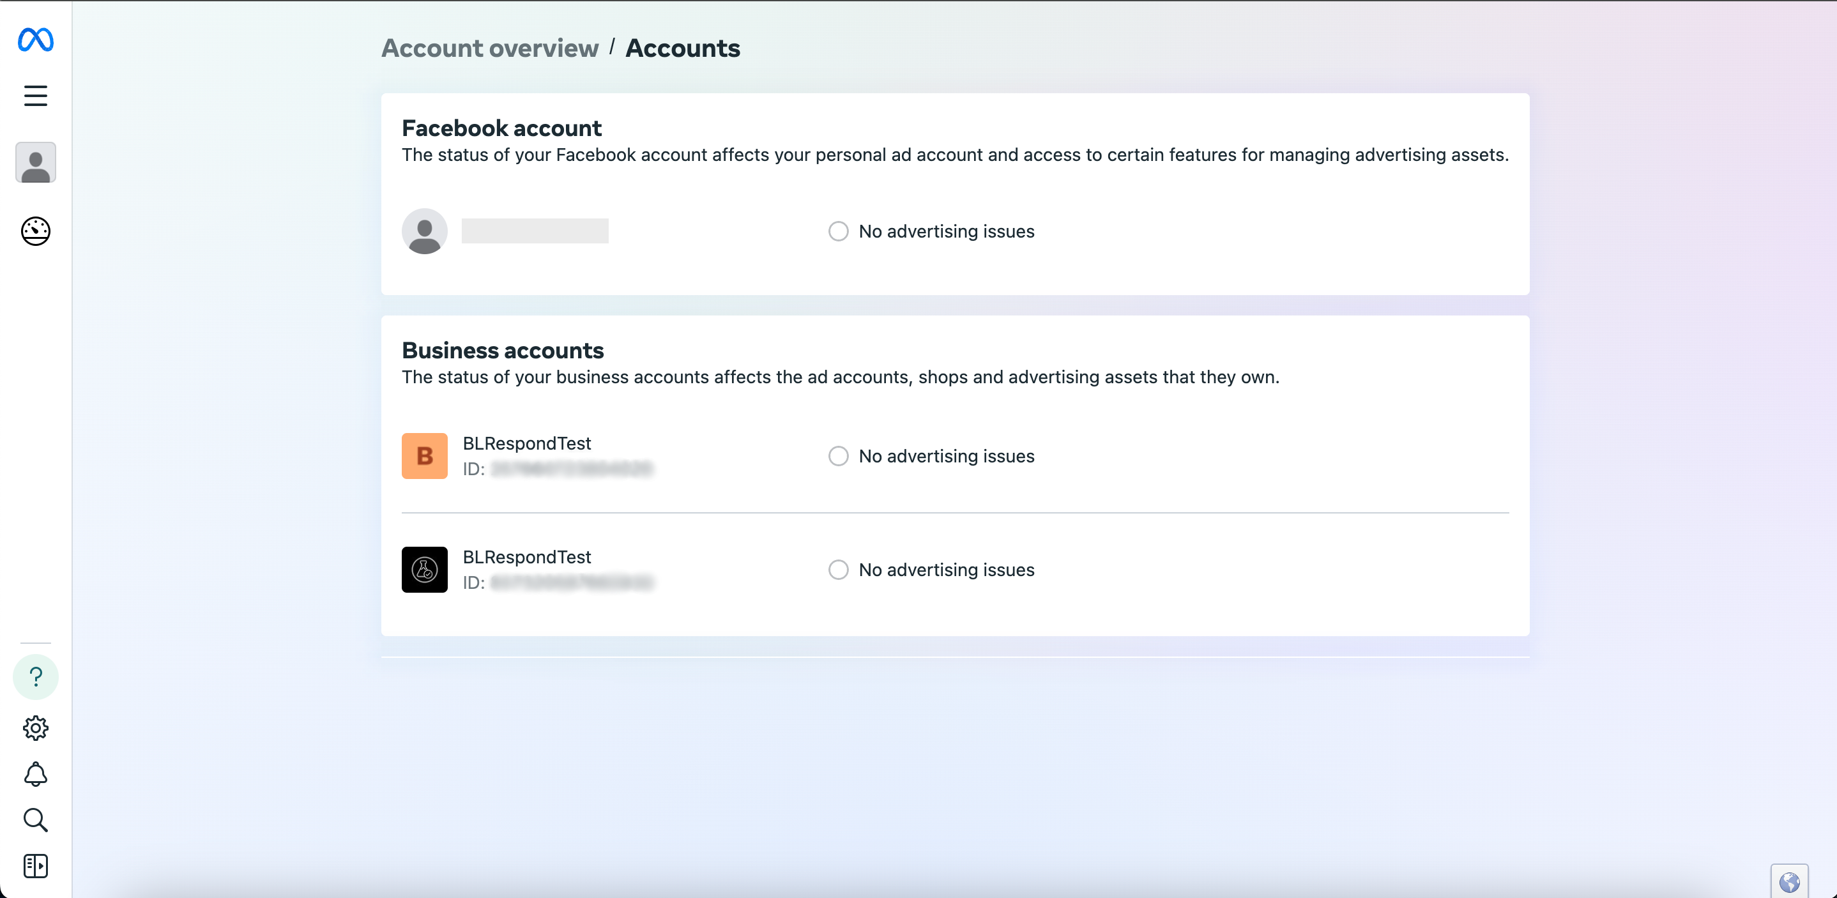Click the Facebook account user avatar

pos(424,231)
